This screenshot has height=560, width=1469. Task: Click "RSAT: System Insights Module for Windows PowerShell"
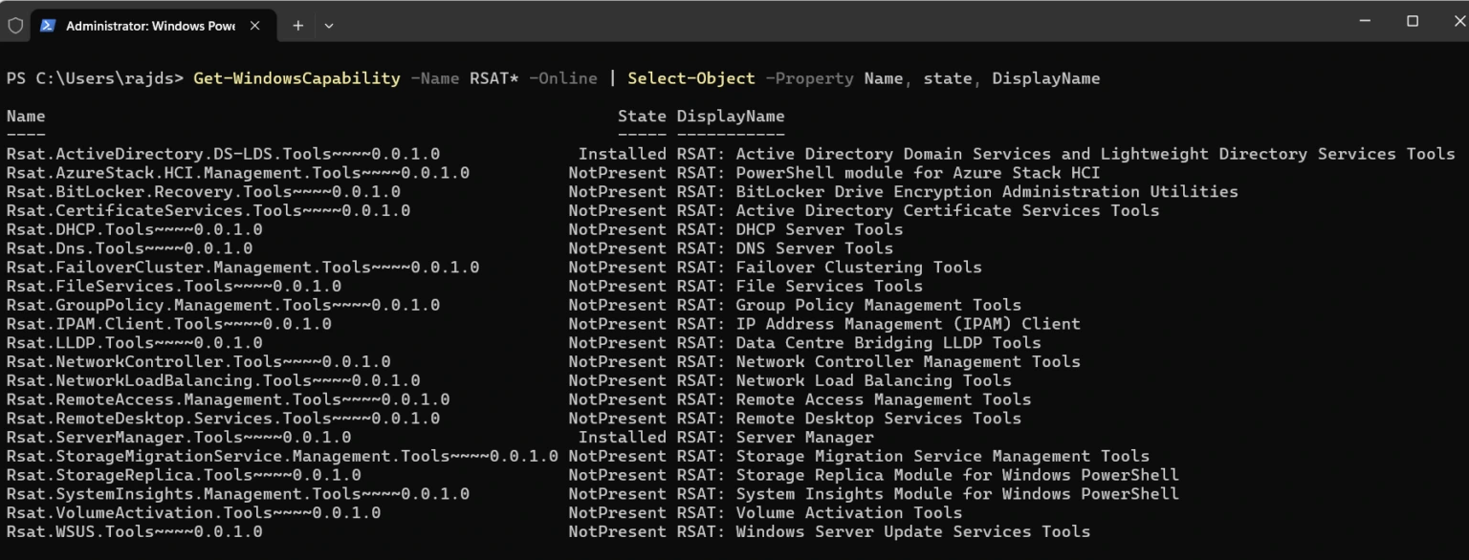(x=928, y=494)
